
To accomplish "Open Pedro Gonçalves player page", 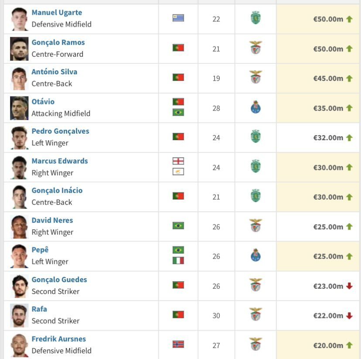I will click(x=60, y=131).
